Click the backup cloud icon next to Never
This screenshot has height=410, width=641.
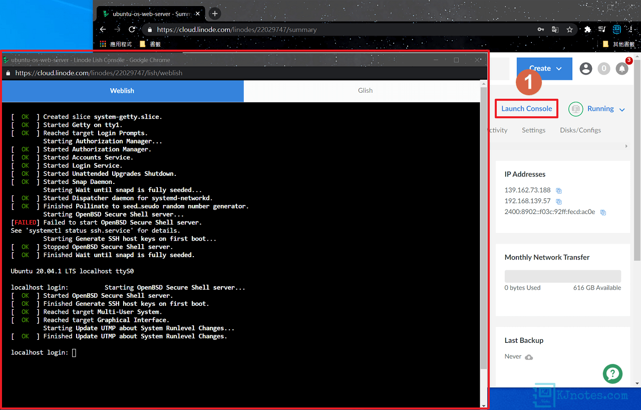(x=529, y=357)
